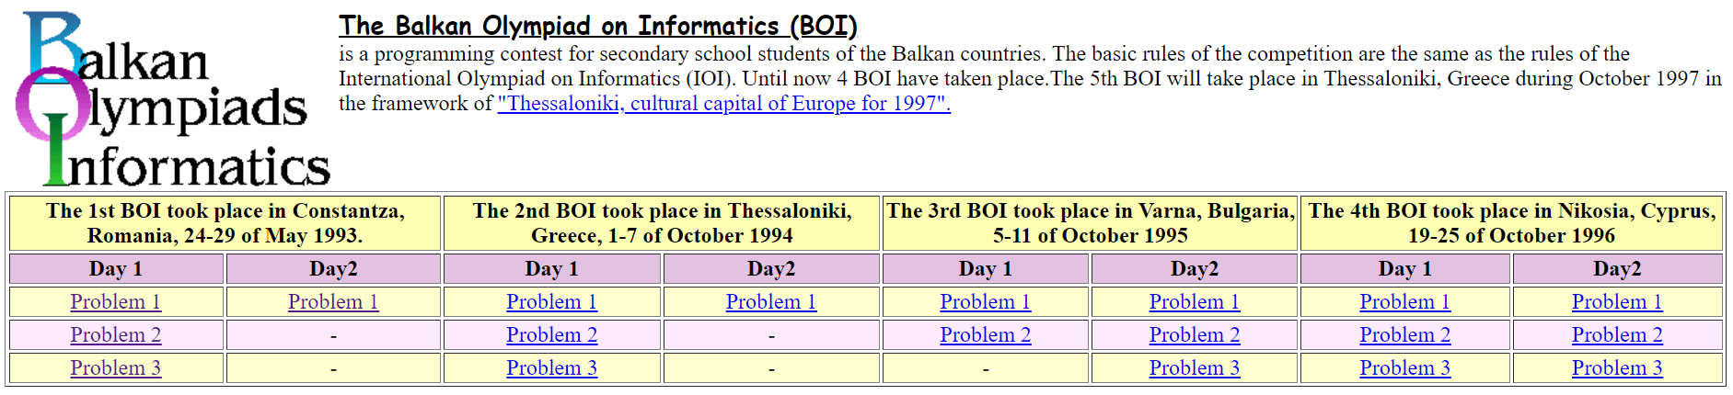
Task: Open 4th BOI Day2 Problem 2
Action: (x=1617, y=335)
